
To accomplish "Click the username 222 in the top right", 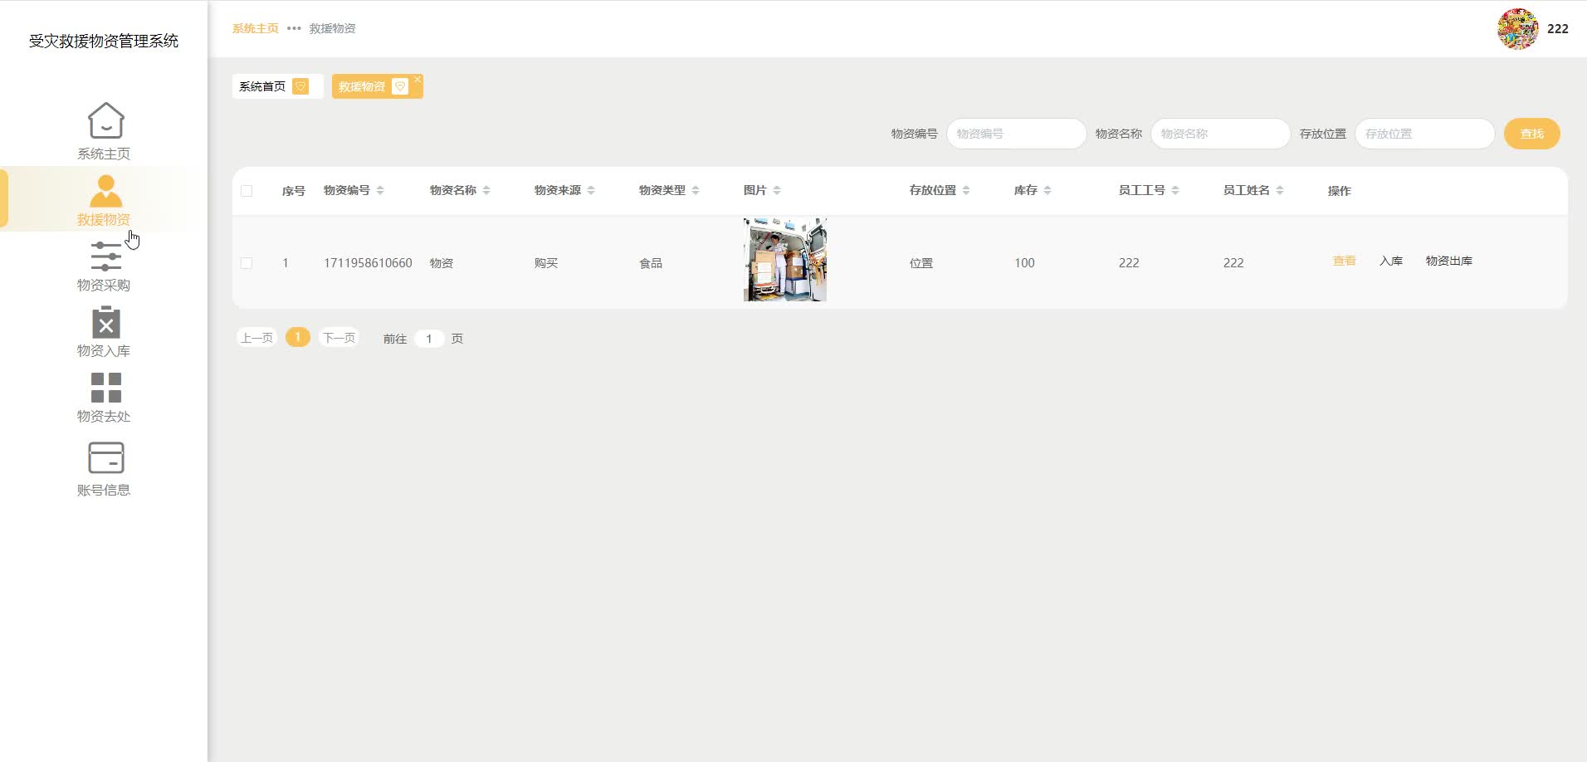I will [1558, 29].
